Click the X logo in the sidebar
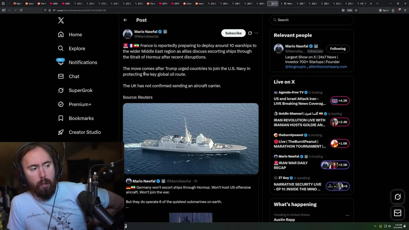Screen dimensions: 409x230 tap(61, 20)
